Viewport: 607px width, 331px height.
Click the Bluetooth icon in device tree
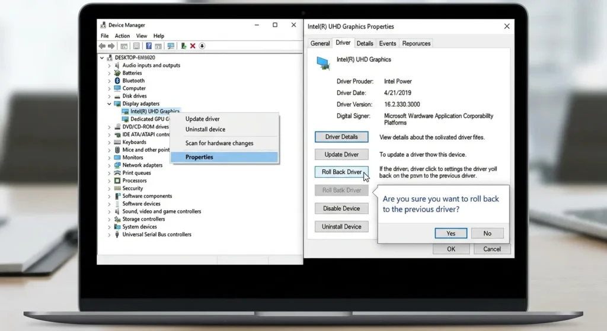(117, 81)
